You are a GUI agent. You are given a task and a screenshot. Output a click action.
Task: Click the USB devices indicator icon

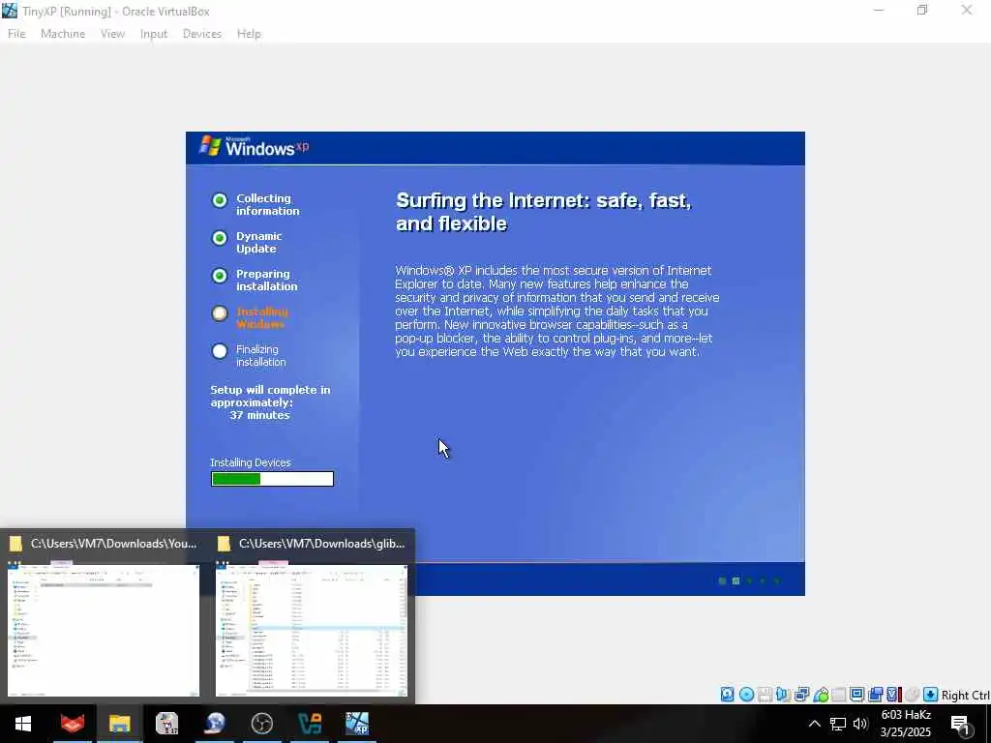821,695
